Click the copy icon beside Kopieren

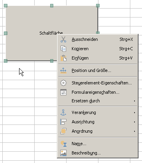tap(63, 49)
